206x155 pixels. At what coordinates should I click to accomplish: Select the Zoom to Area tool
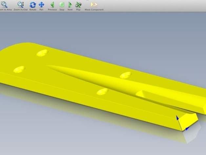coord(4,5)
